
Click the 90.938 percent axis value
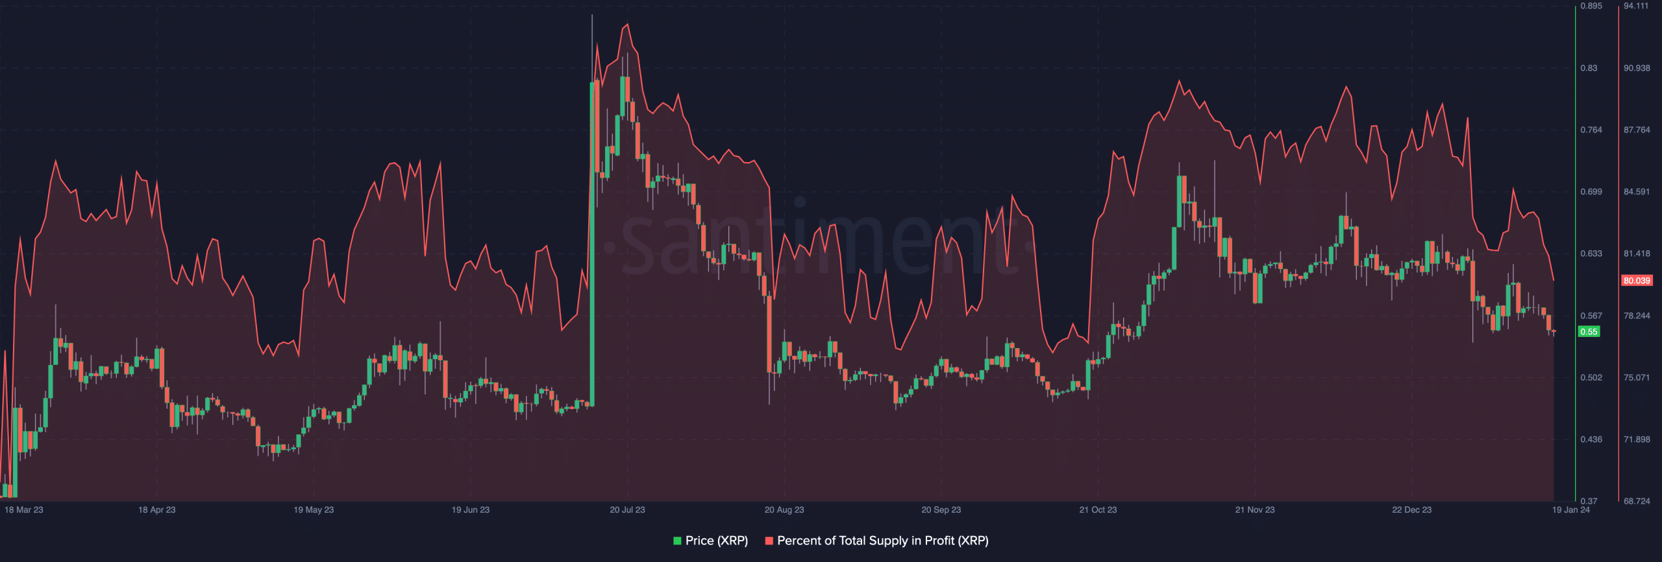[1637, 68]
